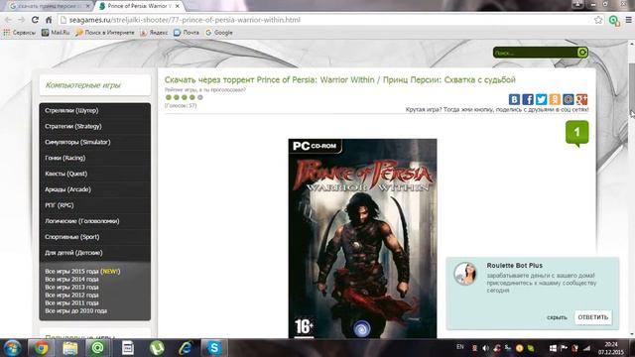Submit site search with the green search icon
Screen dimensions: 635x357
pyautogui.click(x=582, y=53)
